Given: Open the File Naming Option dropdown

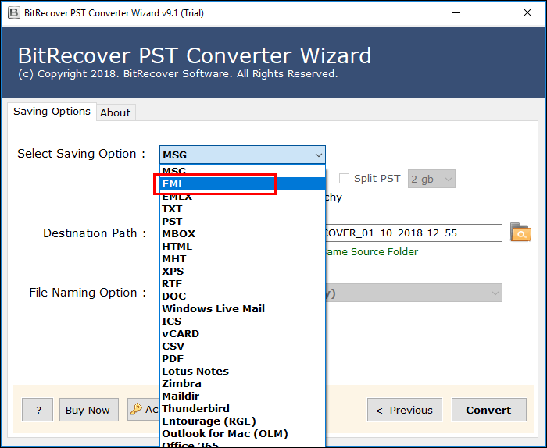Looking at the screenshot, I should [495, 293].
